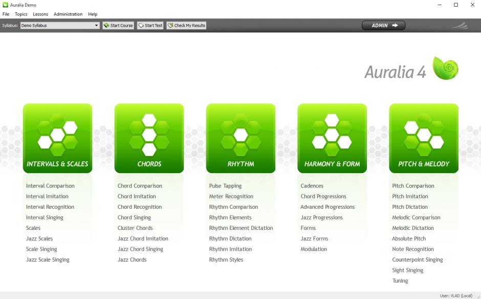Select Pitch Dictation topic
Screen dimensions: 481x299
(x=409, y=207)
